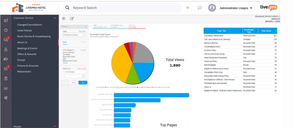Open Hotel Policies menu item
The image size is (294, 128).
pos(24,31)
